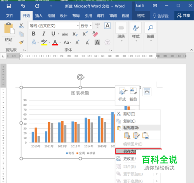The height and width of the screenshot is (183, 194).
Task: Open ribbon display options icon
Action: 155,5
